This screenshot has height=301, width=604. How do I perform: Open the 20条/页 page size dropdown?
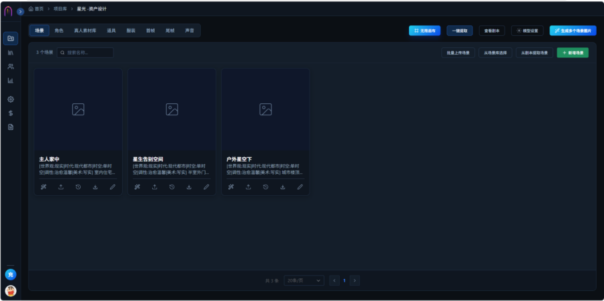(x=304, y=280)
